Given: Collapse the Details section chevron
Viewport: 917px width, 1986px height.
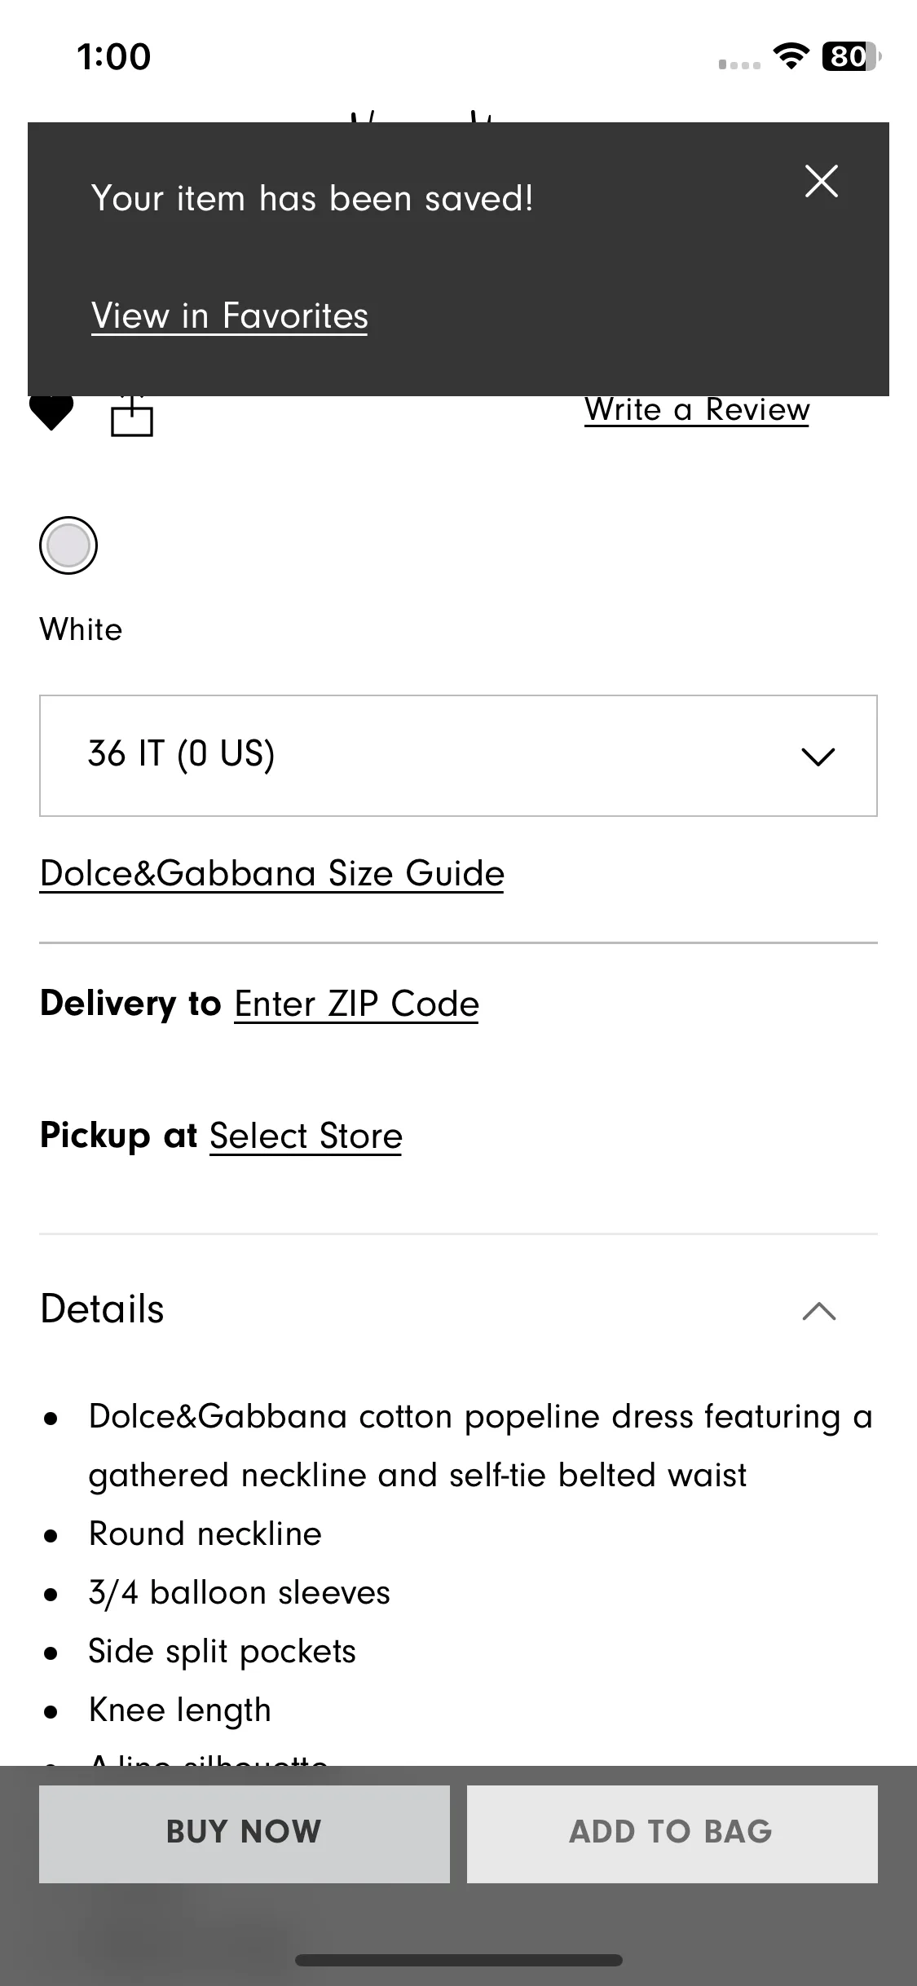Looking at the screenshot, I should click(x=819, y=1311).
